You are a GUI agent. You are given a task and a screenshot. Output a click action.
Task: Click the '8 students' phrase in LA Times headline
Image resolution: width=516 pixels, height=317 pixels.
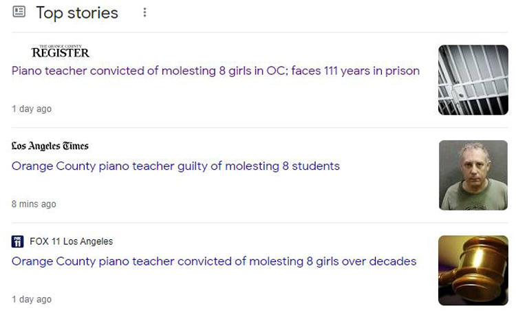tap(311, 166)
